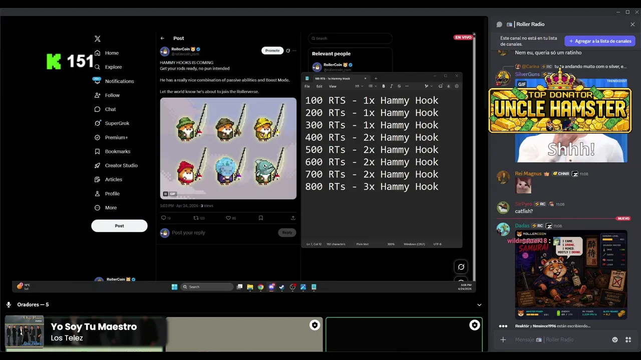
Task: Click the chat bubble icon beside Roller Radio
Action: tap(499, 24)
